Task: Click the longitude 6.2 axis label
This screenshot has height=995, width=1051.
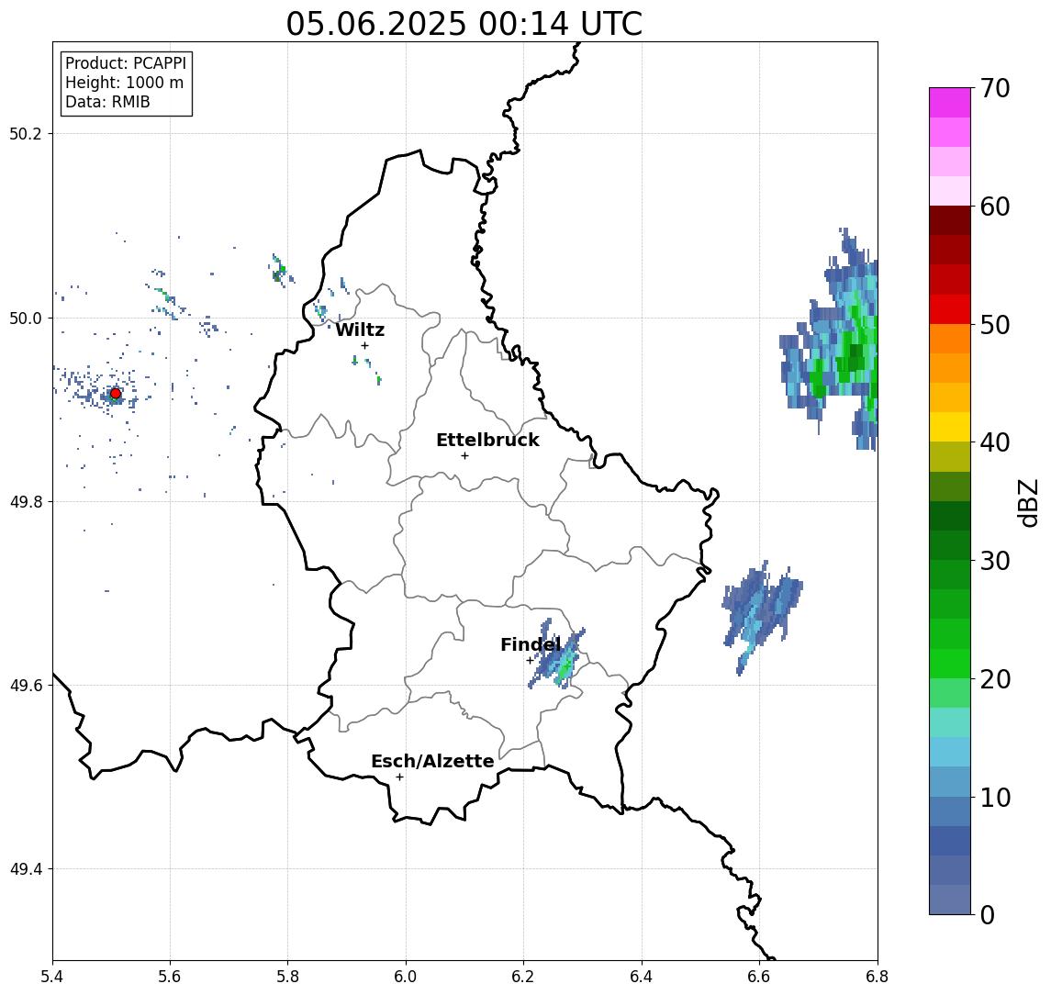Action: point(524,977)
